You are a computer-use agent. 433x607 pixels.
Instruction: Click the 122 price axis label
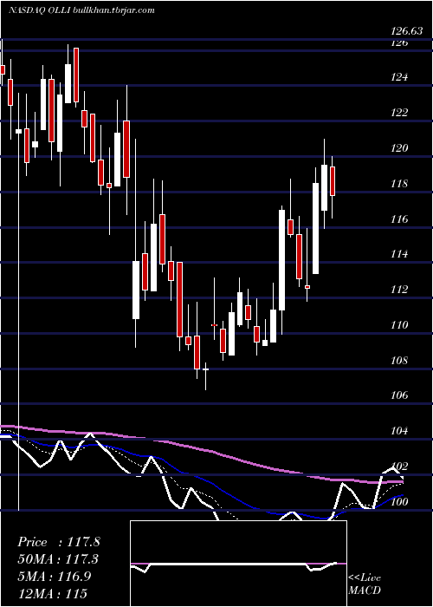pyautogui.click(x=399, y=113)
